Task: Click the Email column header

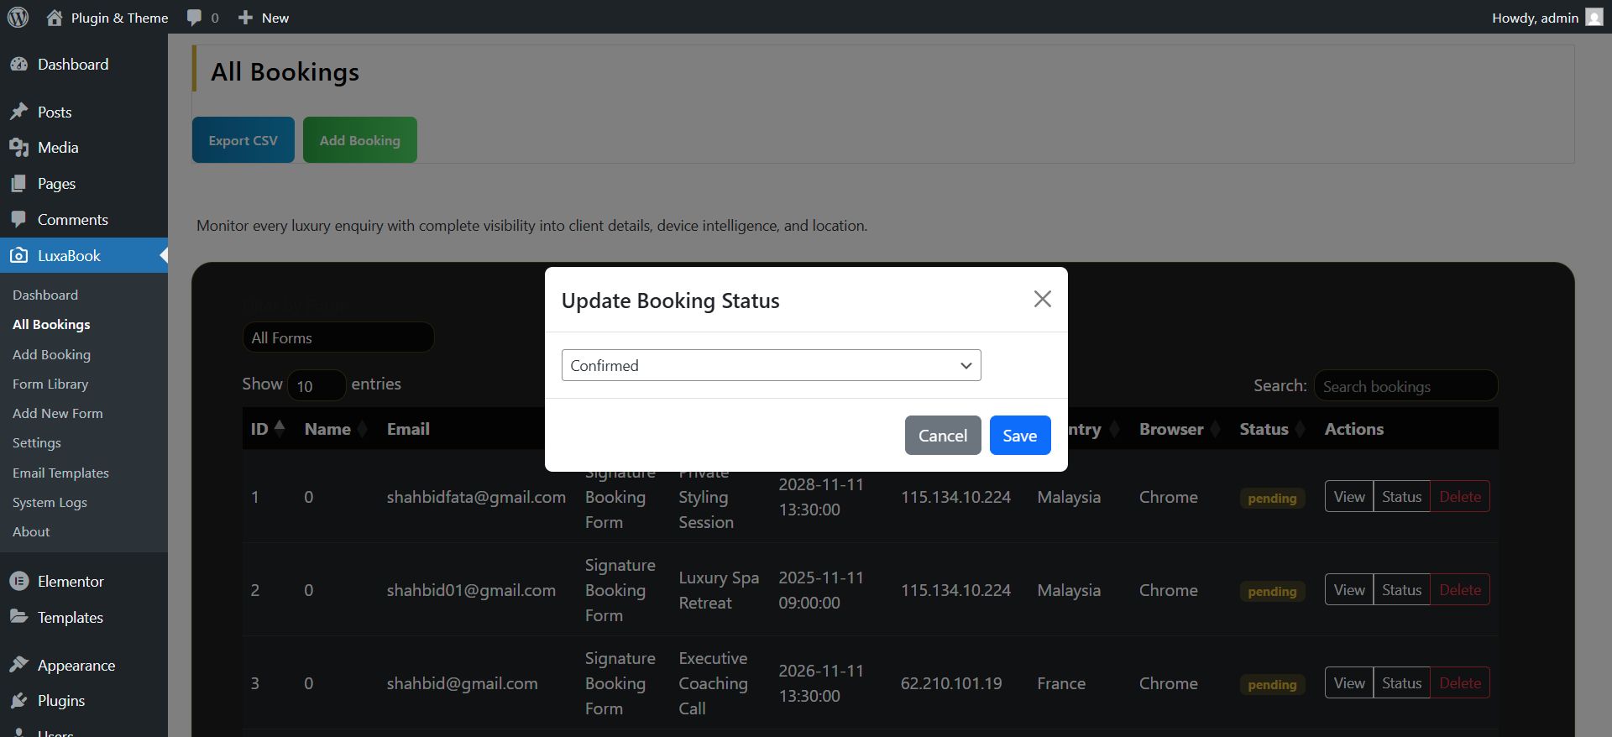Action: (408, 429)
